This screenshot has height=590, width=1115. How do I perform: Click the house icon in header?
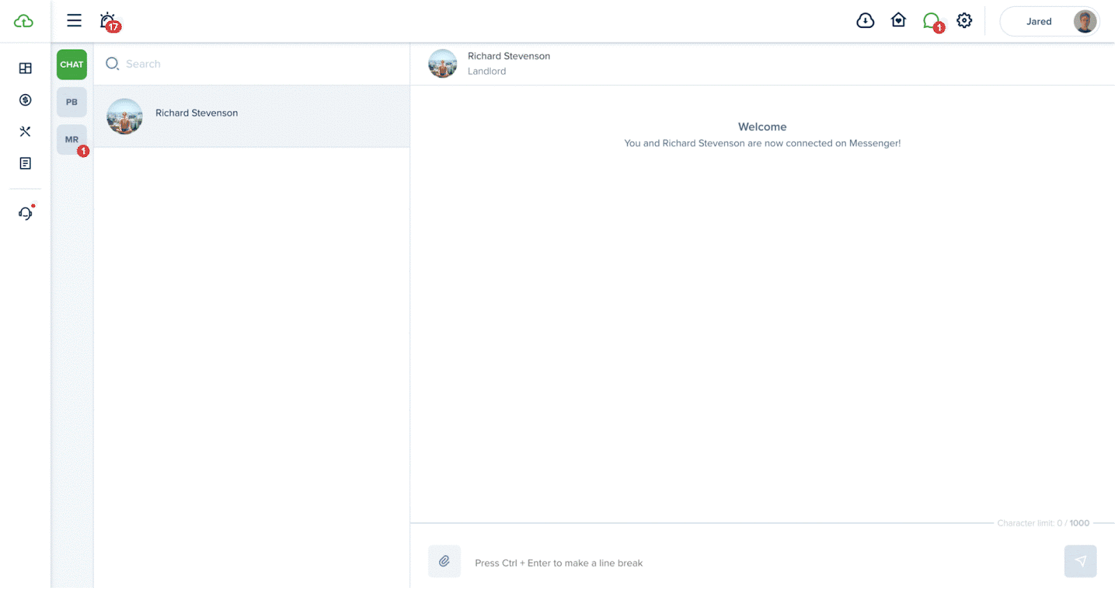898,20
